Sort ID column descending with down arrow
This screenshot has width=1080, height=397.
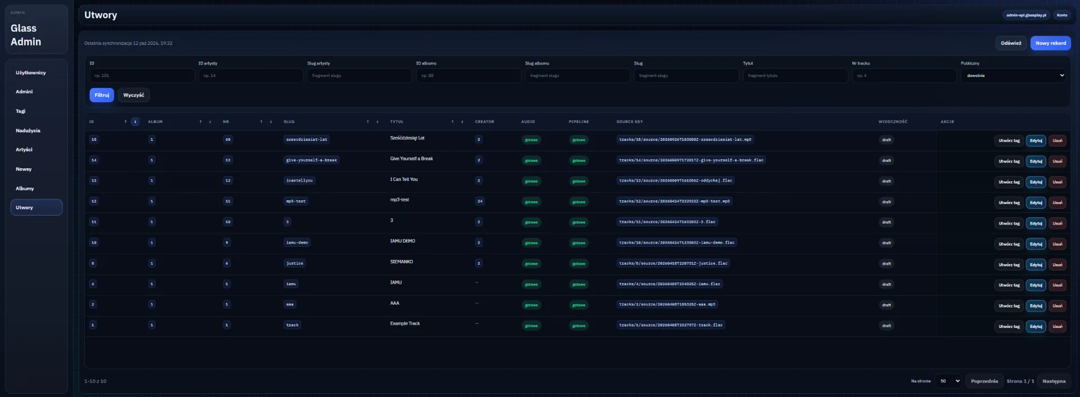[x=135, y=121]
